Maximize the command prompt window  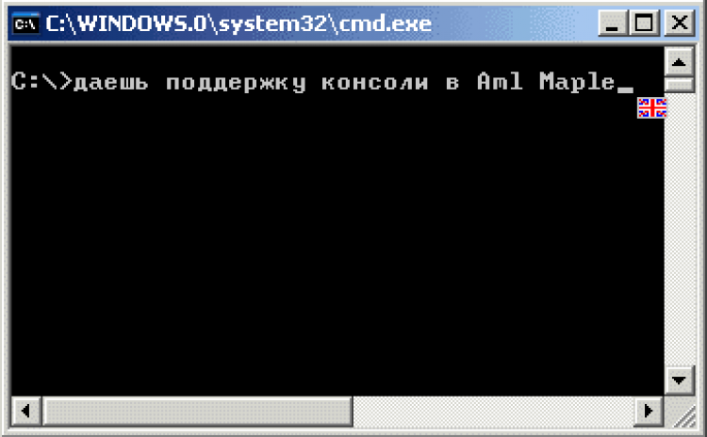pos(644,23)
